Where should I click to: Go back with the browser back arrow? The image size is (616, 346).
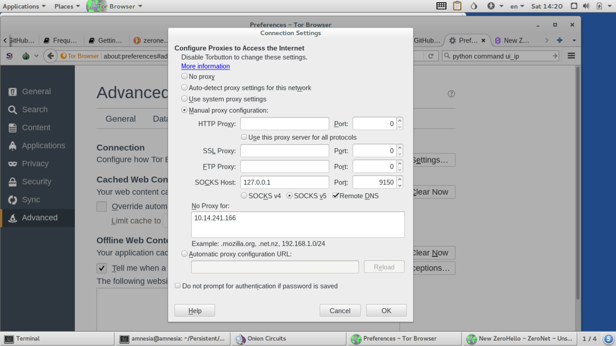[50, 56]
